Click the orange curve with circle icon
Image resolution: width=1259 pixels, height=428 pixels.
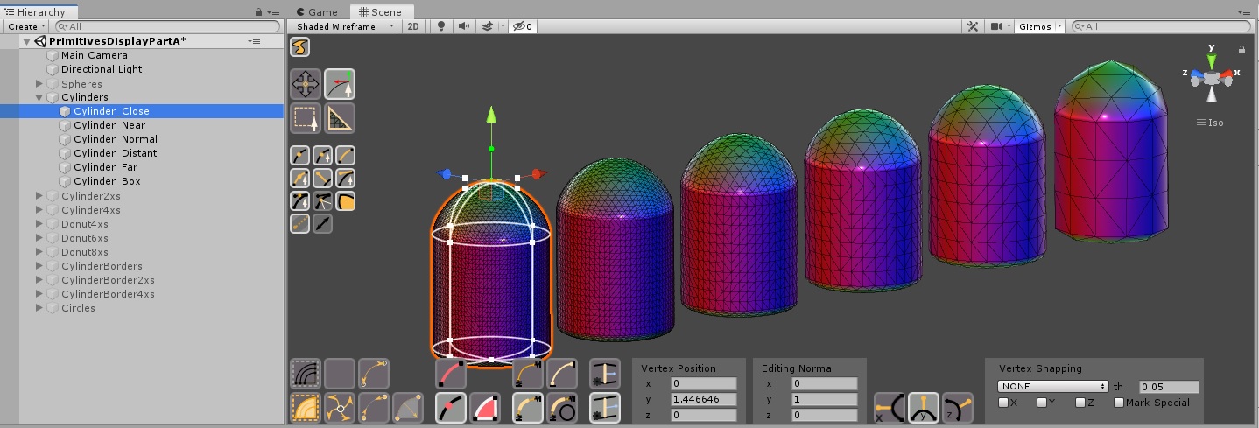[562, 408]
